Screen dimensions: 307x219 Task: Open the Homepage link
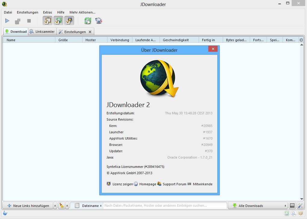pos(147,184)
